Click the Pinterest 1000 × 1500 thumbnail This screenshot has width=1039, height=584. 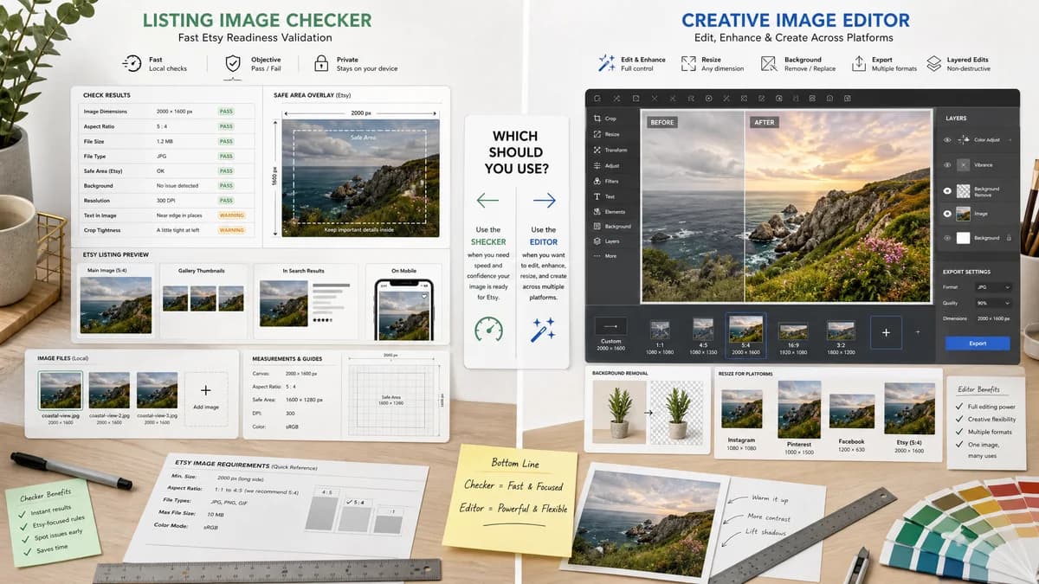[x=799, y=408]
